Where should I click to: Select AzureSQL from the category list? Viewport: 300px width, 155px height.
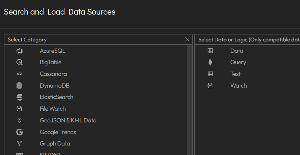(x=53, y=51)
